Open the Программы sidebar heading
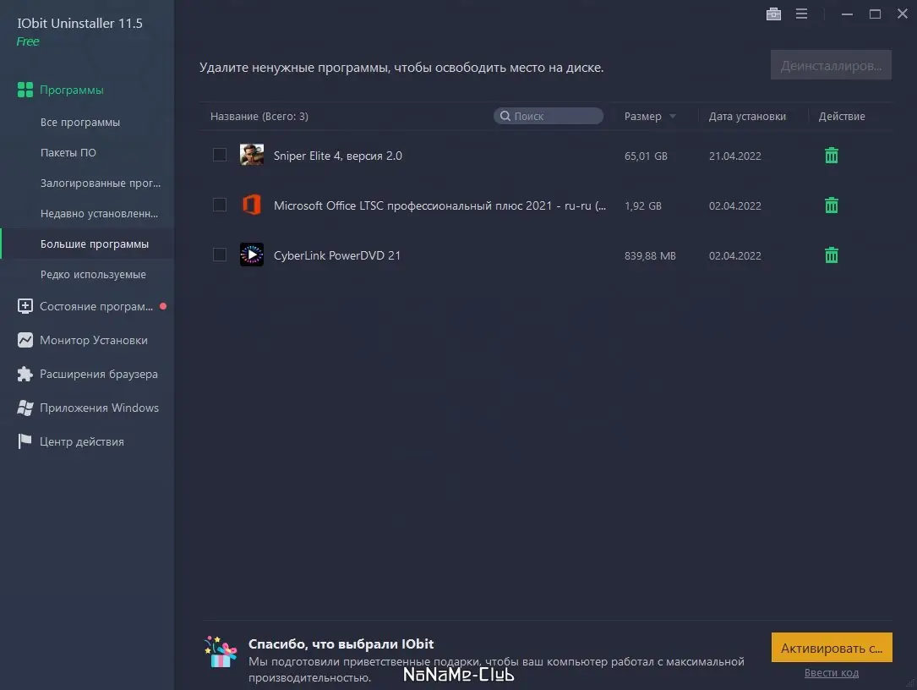This screenshot has height=690, width=917. 71,90
